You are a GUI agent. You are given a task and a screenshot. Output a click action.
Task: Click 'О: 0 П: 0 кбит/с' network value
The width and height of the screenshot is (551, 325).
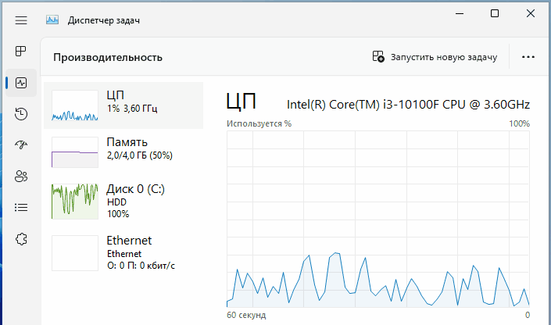141,266
